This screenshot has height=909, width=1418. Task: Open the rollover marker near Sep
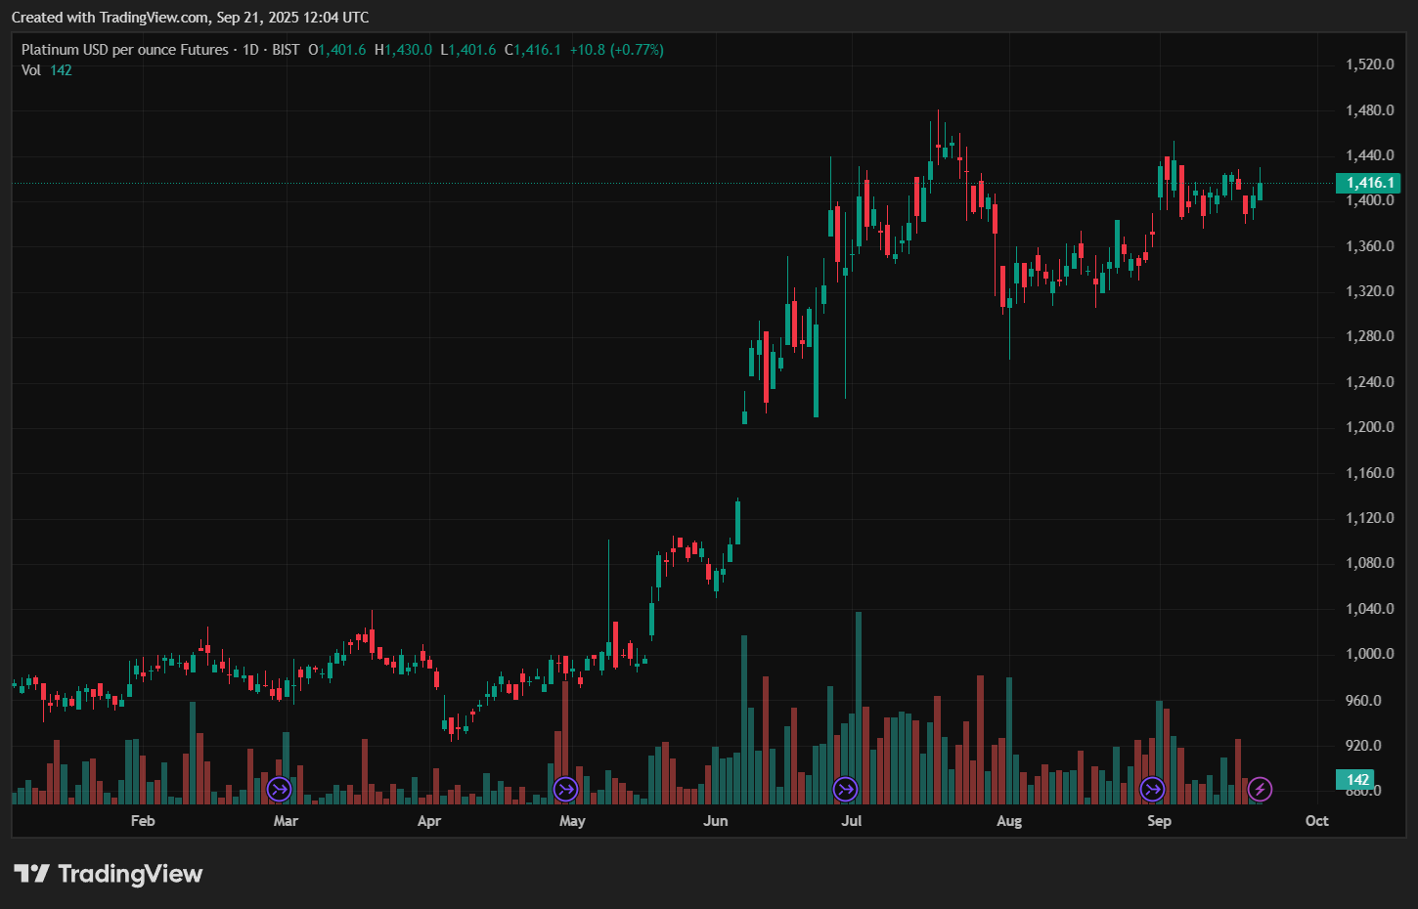[x=1153, y=789]
